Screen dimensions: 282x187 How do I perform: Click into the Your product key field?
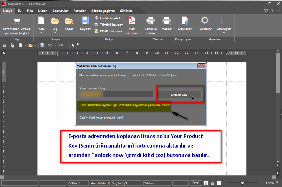point(116,94)
